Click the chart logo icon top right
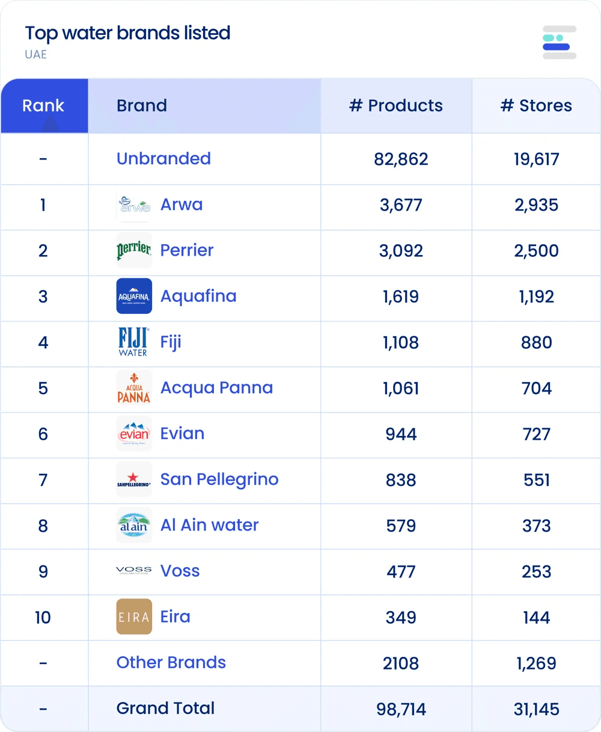 coord(560,42)
